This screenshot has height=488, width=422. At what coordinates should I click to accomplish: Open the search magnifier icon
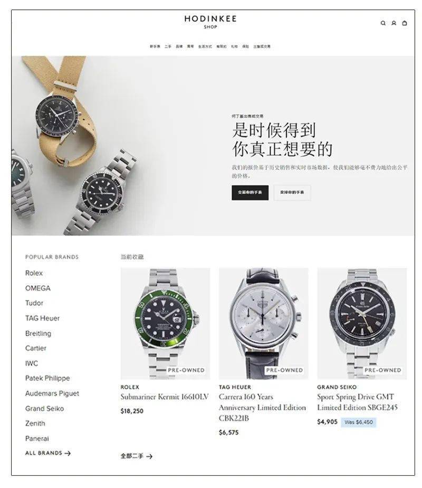pos(383,23)
